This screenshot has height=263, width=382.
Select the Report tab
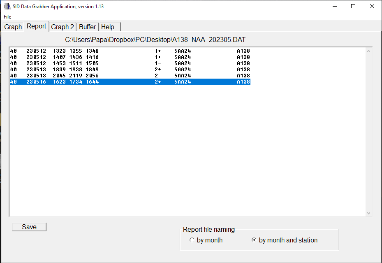36,26
